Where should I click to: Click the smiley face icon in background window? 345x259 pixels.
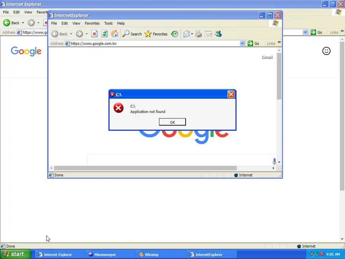point(326,51)
